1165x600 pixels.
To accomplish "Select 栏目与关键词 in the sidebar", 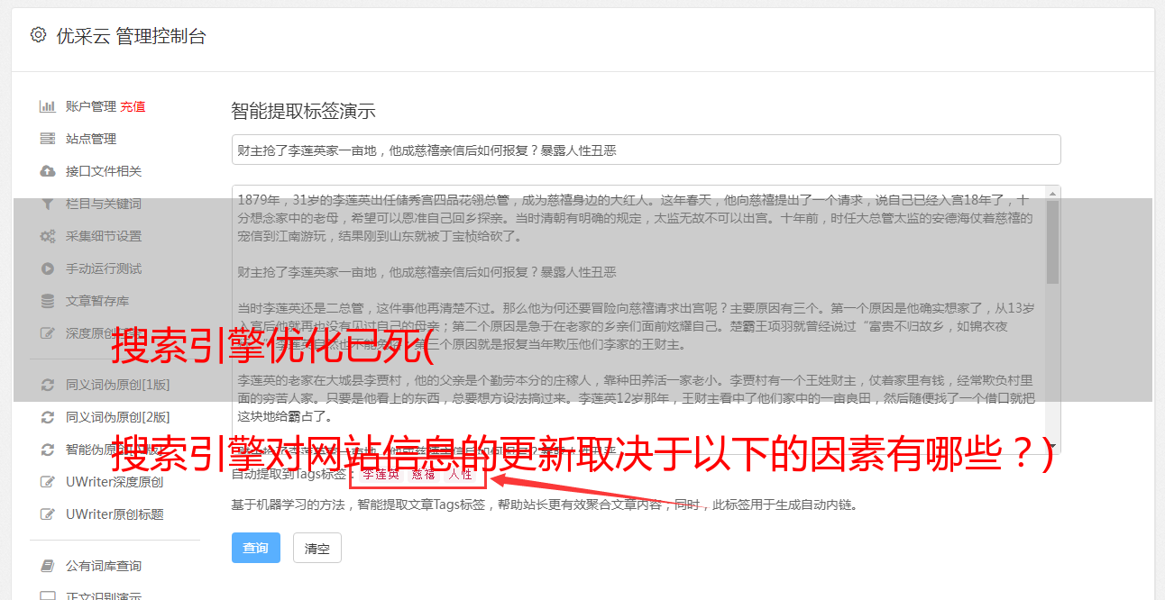I will coord(103,204).
